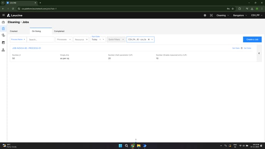The width and height of the screenshot is (265, 149).
Task: Open File Explorer from the taskbar
Action: click(x=139, y=146)
